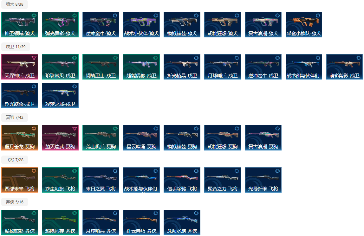Click the blue circle rarity icon on 采蜜小蜂队-獠犬

tap(318, 16)
